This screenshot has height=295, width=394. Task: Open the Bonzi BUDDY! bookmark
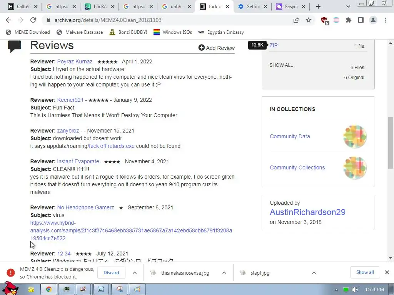coord(128,32)
